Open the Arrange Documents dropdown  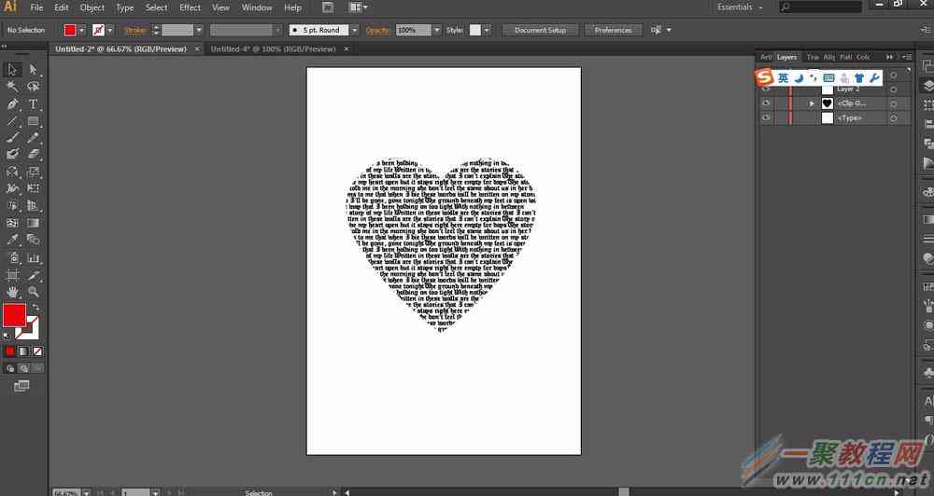point(359,7)
